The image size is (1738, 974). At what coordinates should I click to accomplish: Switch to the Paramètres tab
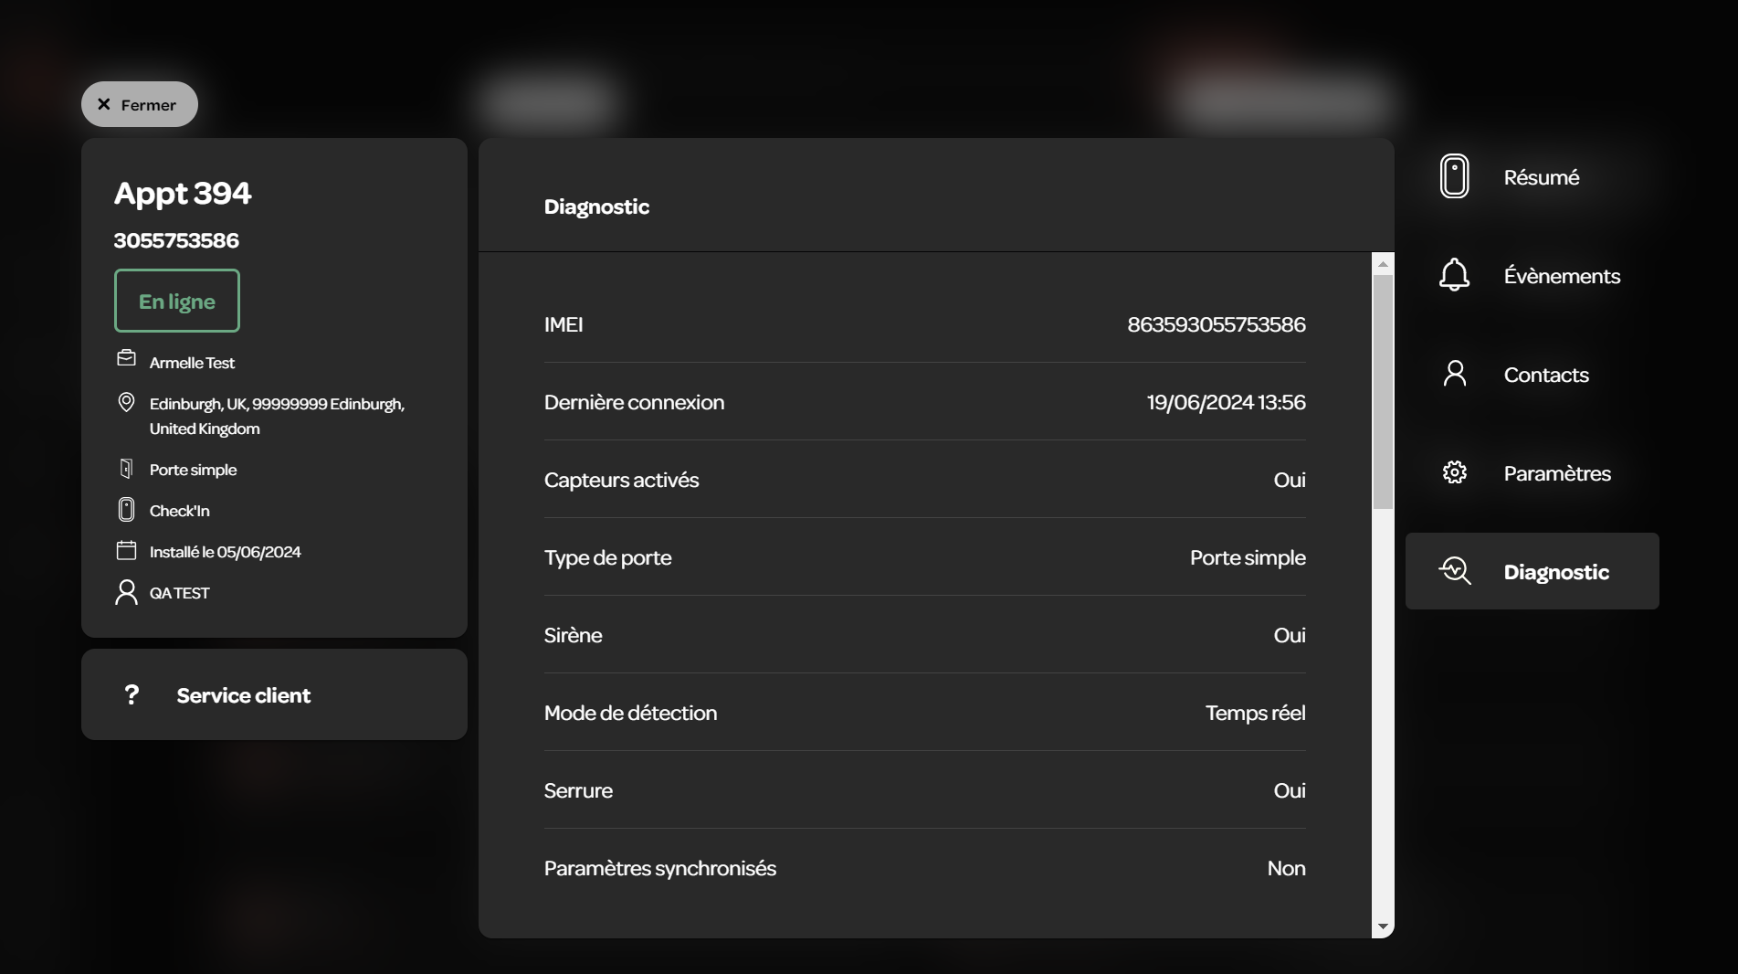1557,473
